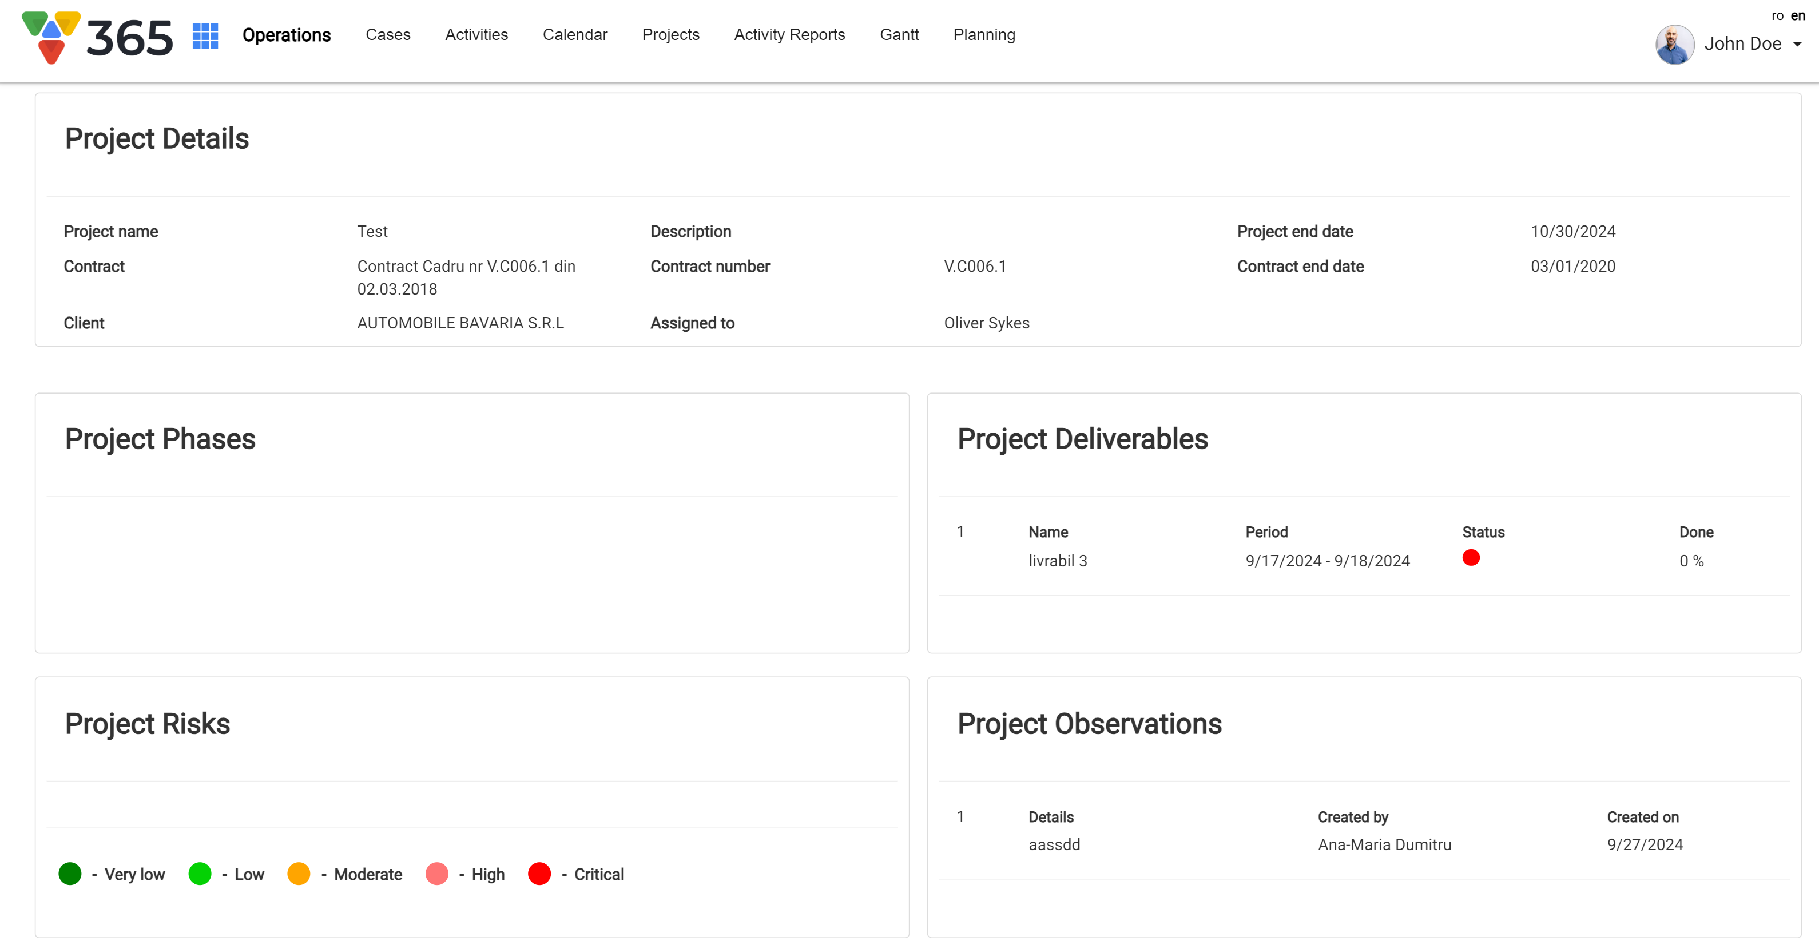
Task: Click the orange Moderate risk circle
Action: pyautogui.click(x=299, y=874)
